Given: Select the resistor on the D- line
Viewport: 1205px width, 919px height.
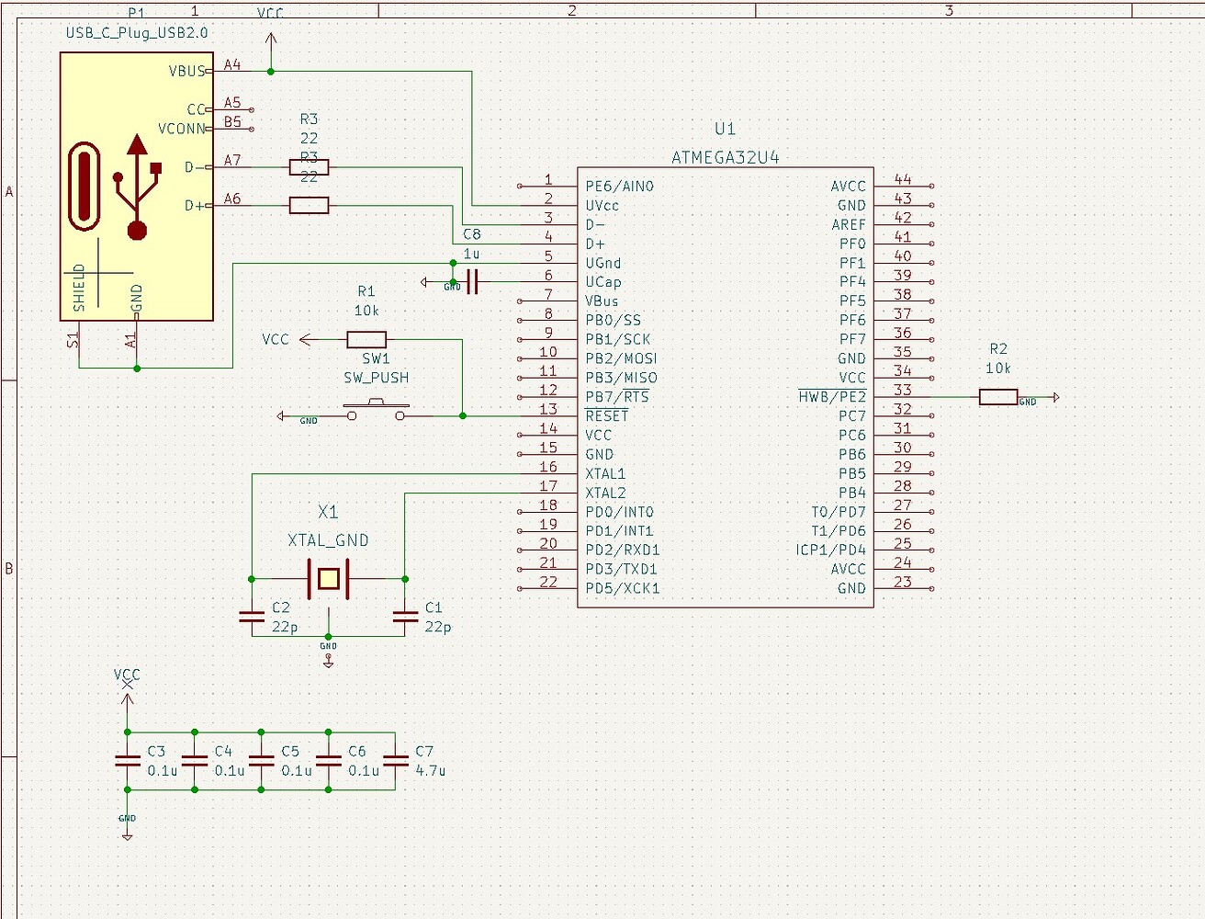Looking at the screenshot, I should [x=309, y=166].
